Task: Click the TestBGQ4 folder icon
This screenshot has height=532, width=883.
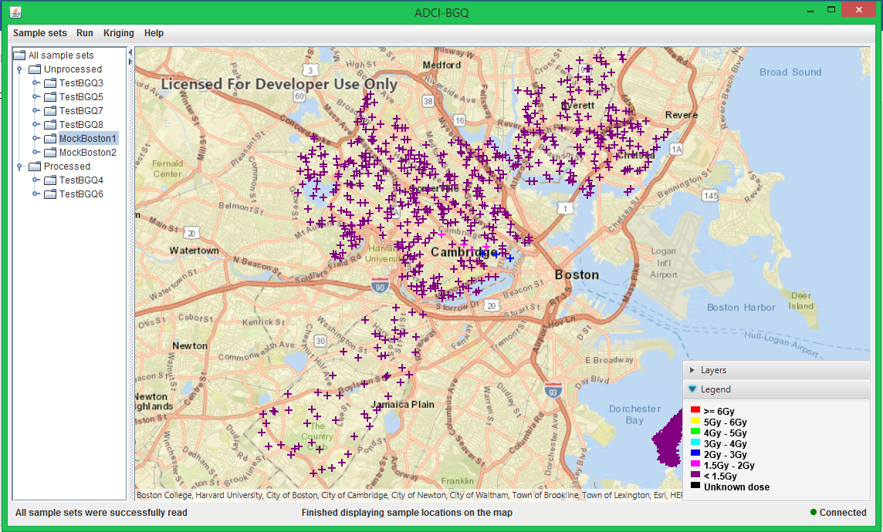Action: click(50, 180)
